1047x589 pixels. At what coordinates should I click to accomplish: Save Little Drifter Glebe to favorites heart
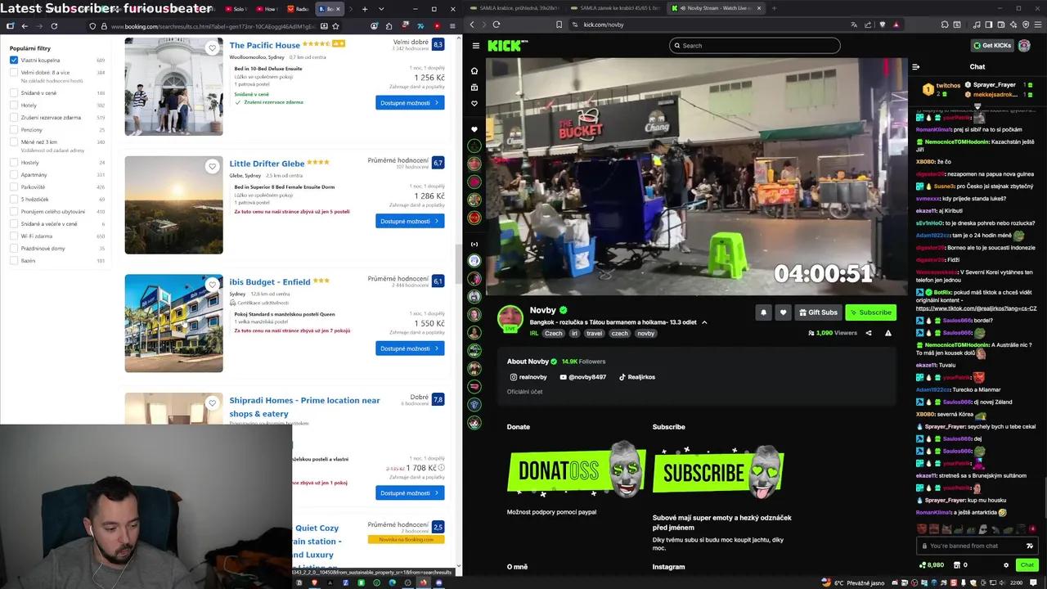[213, 167]
